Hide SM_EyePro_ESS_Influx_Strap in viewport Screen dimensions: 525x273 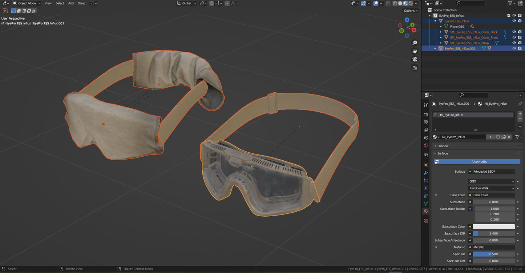point(514,43)
